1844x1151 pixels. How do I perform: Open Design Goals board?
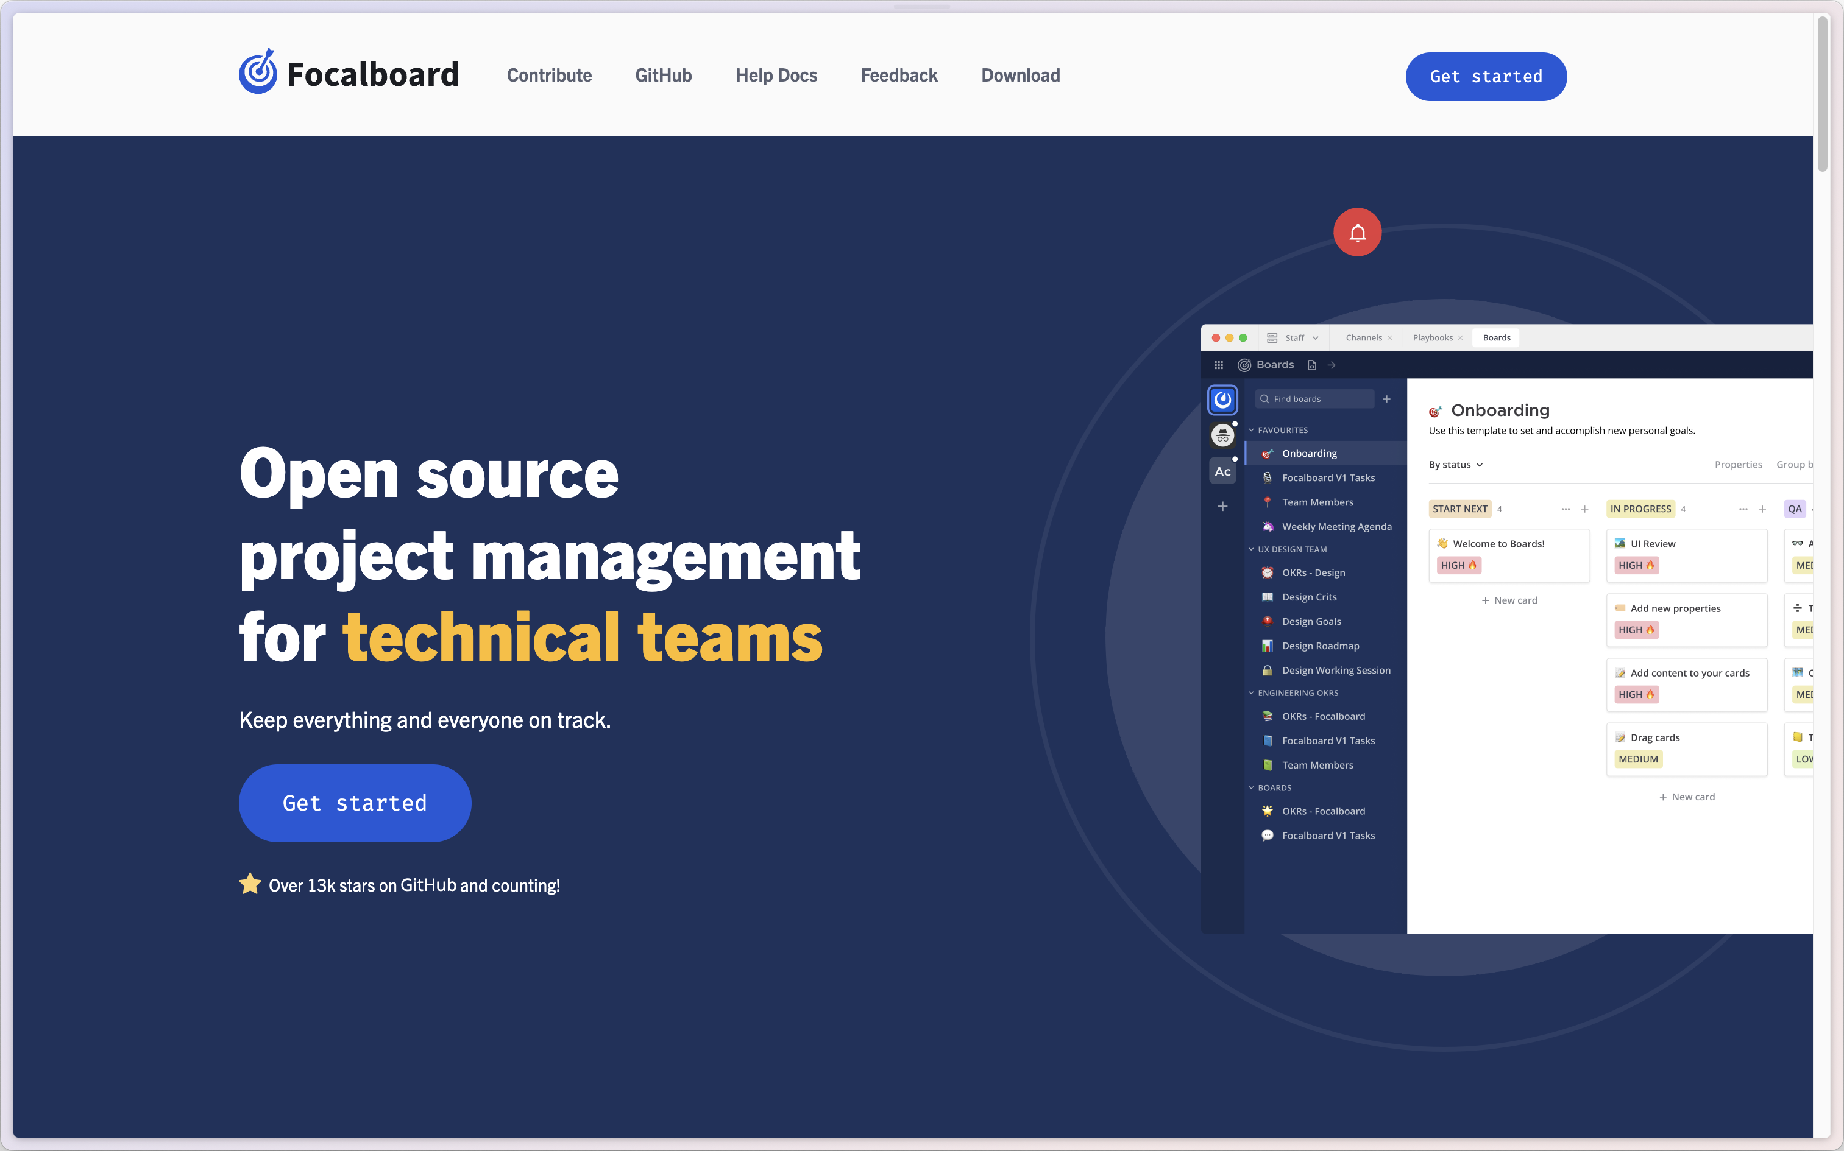[1325, 621]
